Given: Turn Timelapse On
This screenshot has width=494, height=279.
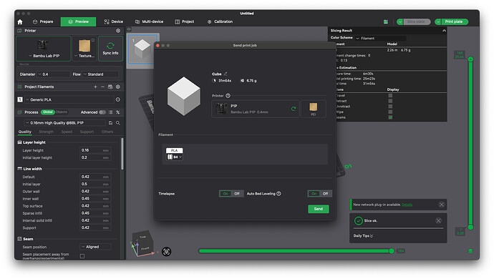Looking at the screenshot, I should coord(226,194).
